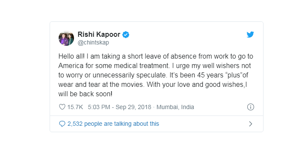Click the words 'medical treatment' in tweet
This screenshot has width=305, height=160.
click(141, 65)
